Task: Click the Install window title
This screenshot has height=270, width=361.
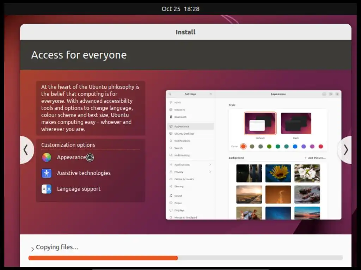Action: pyautogui.click(x=185, y=32)
